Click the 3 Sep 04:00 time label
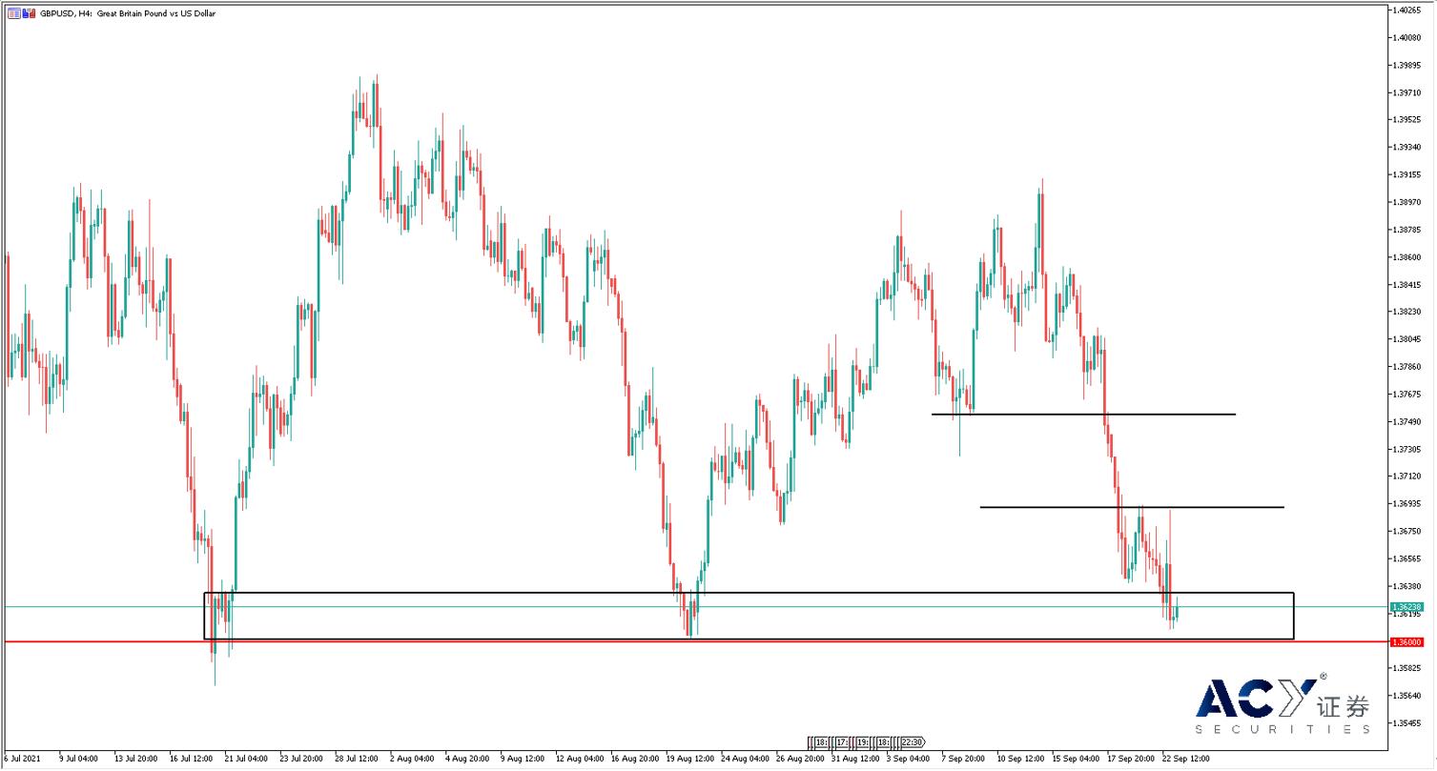This screenshot has height=771, width=1437. tap(909, 760)
